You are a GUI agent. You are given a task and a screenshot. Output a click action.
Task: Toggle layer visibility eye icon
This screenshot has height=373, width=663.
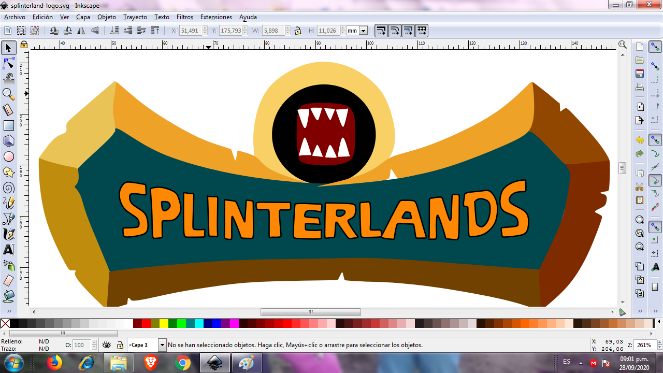coord(106,345)
